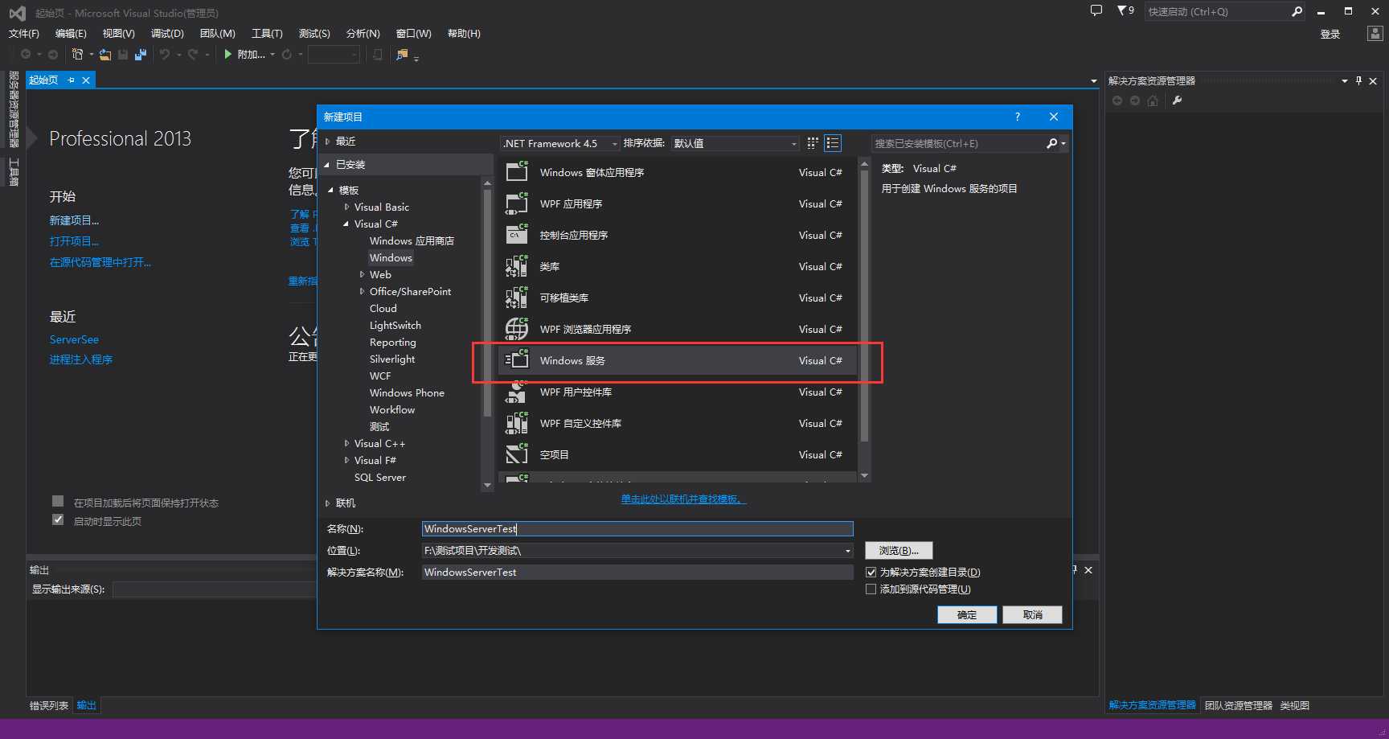Click the help question mark in New Project dialog
This screenshot has height=739, width=1389.
[x=1018, y=117]
